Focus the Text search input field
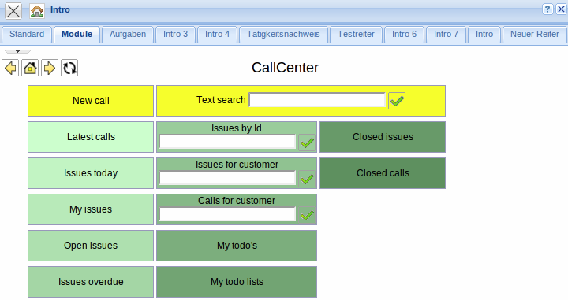 (x=317, y=100)
